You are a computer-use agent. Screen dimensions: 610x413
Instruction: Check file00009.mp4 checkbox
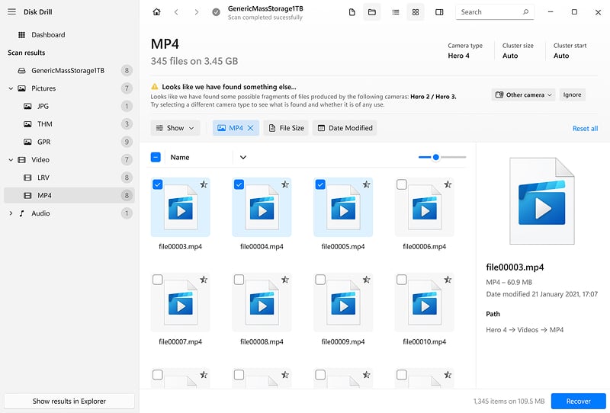(320, 279)
